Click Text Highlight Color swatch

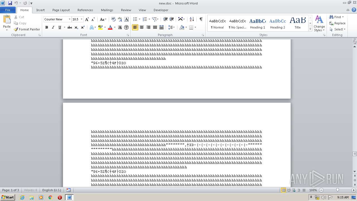click(x=100, y=27)
